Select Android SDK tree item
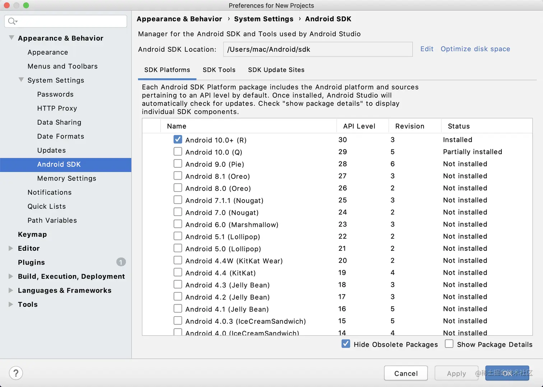 point(66,165)
